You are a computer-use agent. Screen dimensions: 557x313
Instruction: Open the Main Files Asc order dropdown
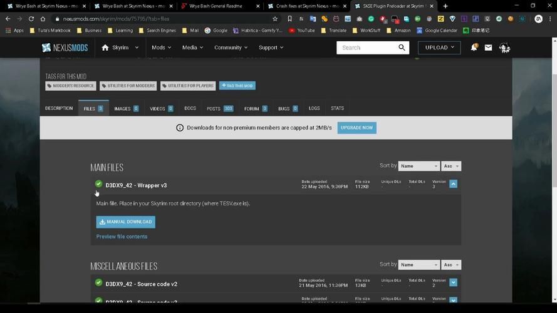(452, 166)
